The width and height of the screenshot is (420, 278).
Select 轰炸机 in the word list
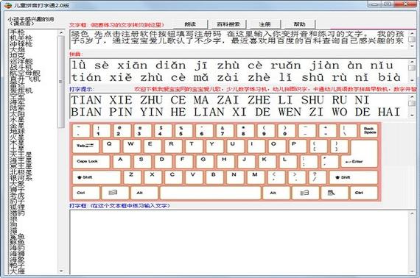coord(21,90)
